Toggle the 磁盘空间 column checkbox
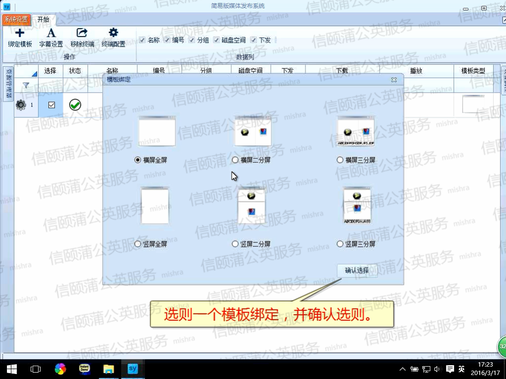The image size is (506, 379). tap(216, 40)
